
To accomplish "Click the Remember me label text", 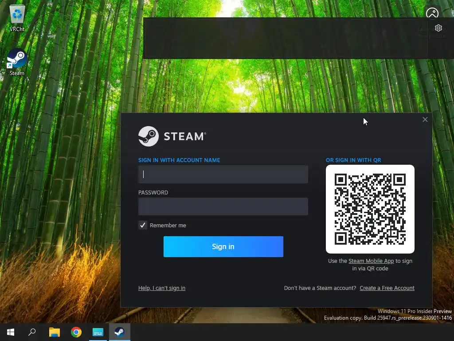I will [x=168, y=225].
